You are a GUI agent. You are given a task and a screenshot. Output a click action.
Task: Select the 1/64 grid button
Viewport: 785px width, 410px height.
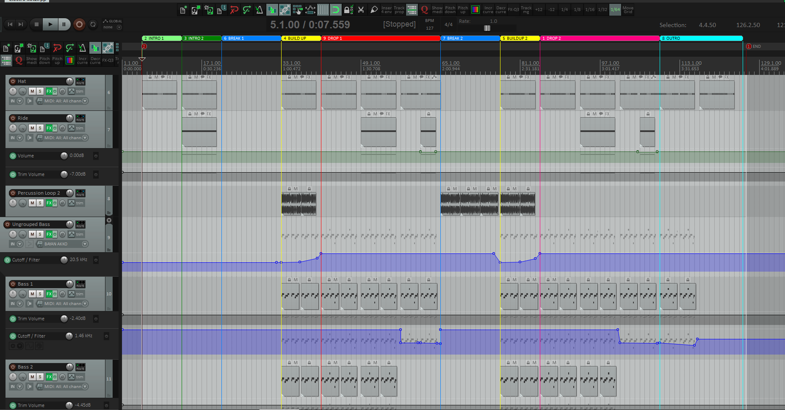pyautogui.click(x=615, y=10)
